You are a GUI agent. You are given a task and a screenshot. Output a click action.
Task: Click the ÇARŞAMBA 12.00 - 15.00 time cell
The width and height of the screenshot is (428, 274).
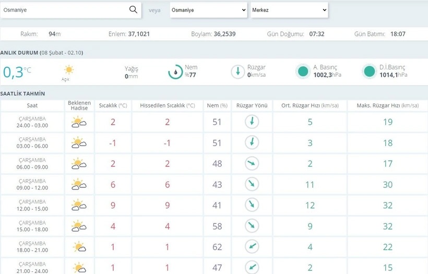coord(32,205)
